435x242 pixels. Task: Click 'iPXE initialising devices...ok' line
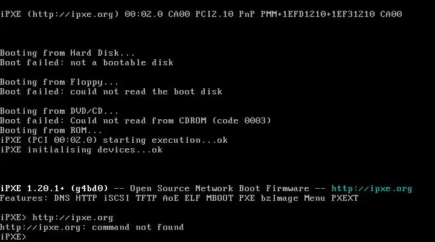[x=82, y=150]
